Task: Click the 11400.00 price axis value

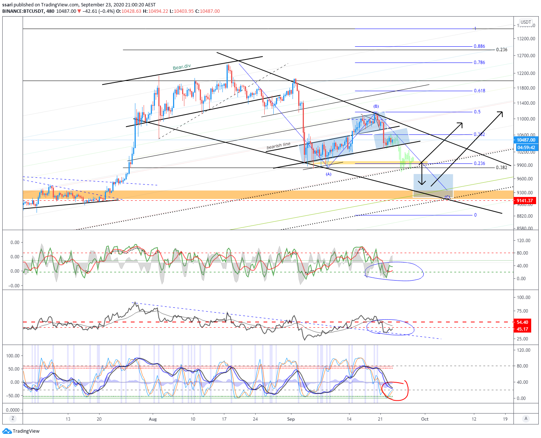Action: [526, 103]
